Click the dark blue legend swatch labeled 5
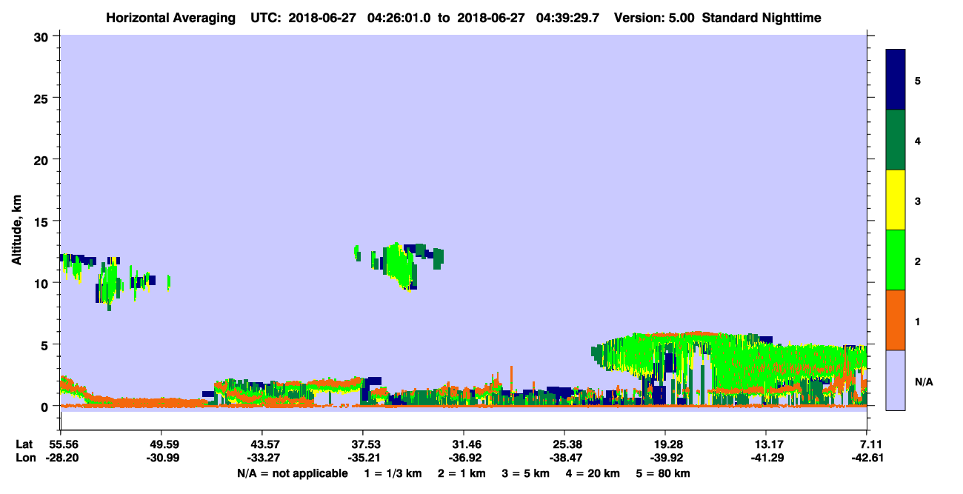This screenshot has width=963, height=494. 896,80
